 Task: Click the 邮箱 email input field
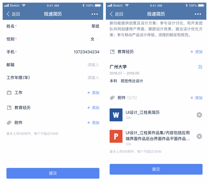click(x=53, y=65)
